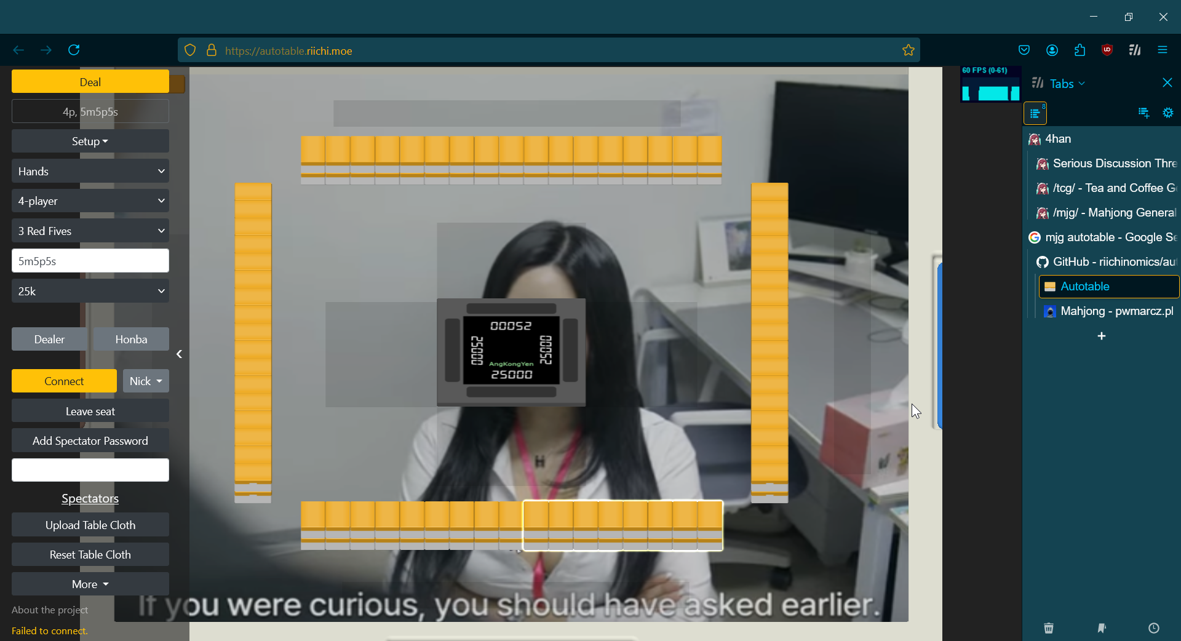Switch to Mahjong - pwmarcz.pl tab

(x=1116, y=311)
